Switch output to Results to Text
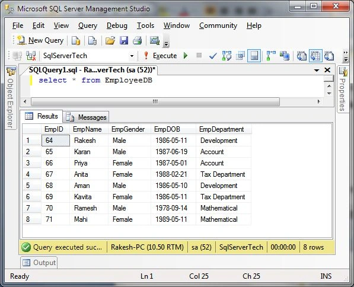This screenshot has height=287, width=354. [x=302, y=56]
